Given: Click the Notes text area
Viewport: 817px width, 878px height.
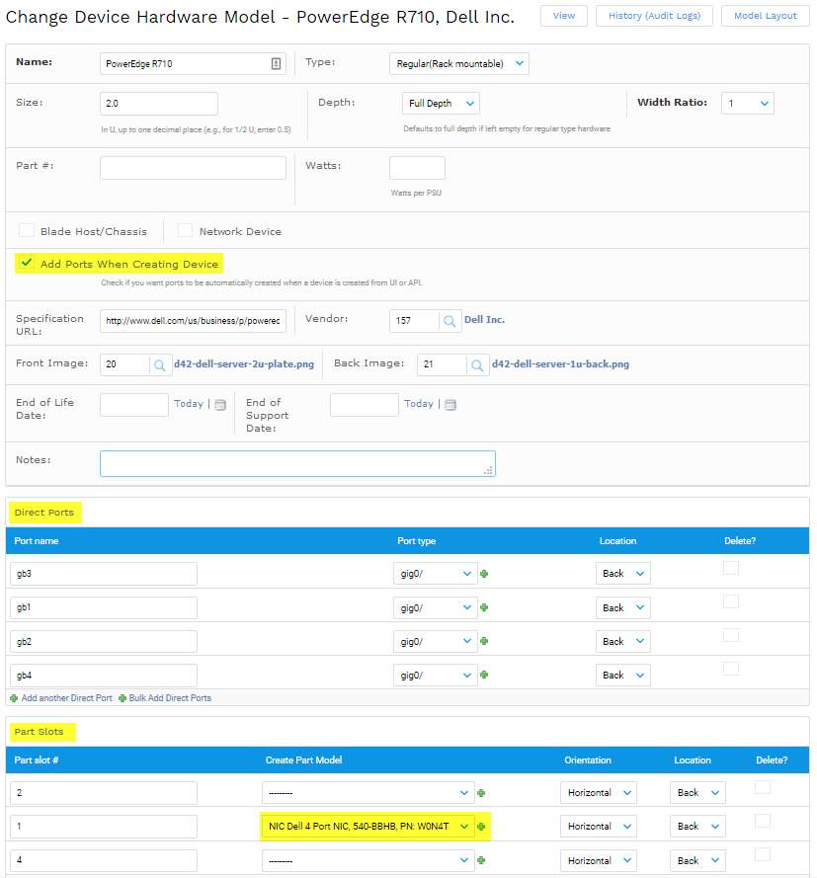Looking at the screenshot, I should [298, 463].
